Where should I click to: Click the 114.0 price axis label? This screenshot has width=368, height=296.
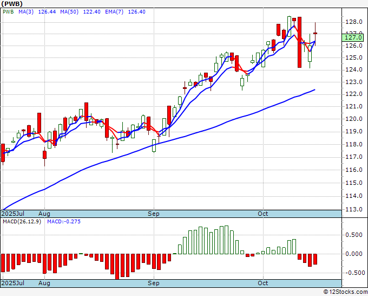(354, 196)
